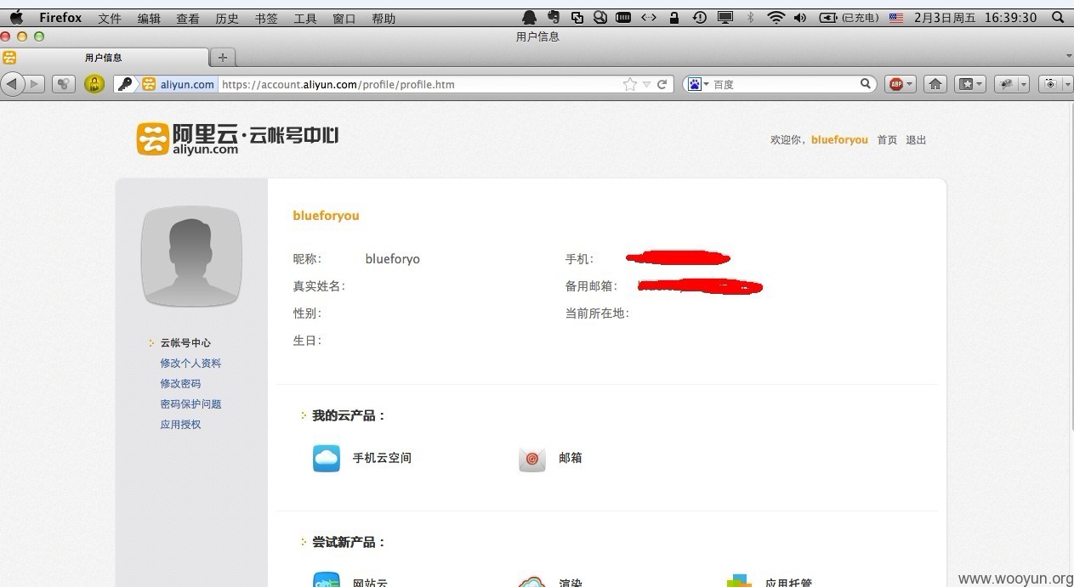1074x587 pixels.
Task: Click the nickname value blueforyo
Action: [x=392, y=259]
